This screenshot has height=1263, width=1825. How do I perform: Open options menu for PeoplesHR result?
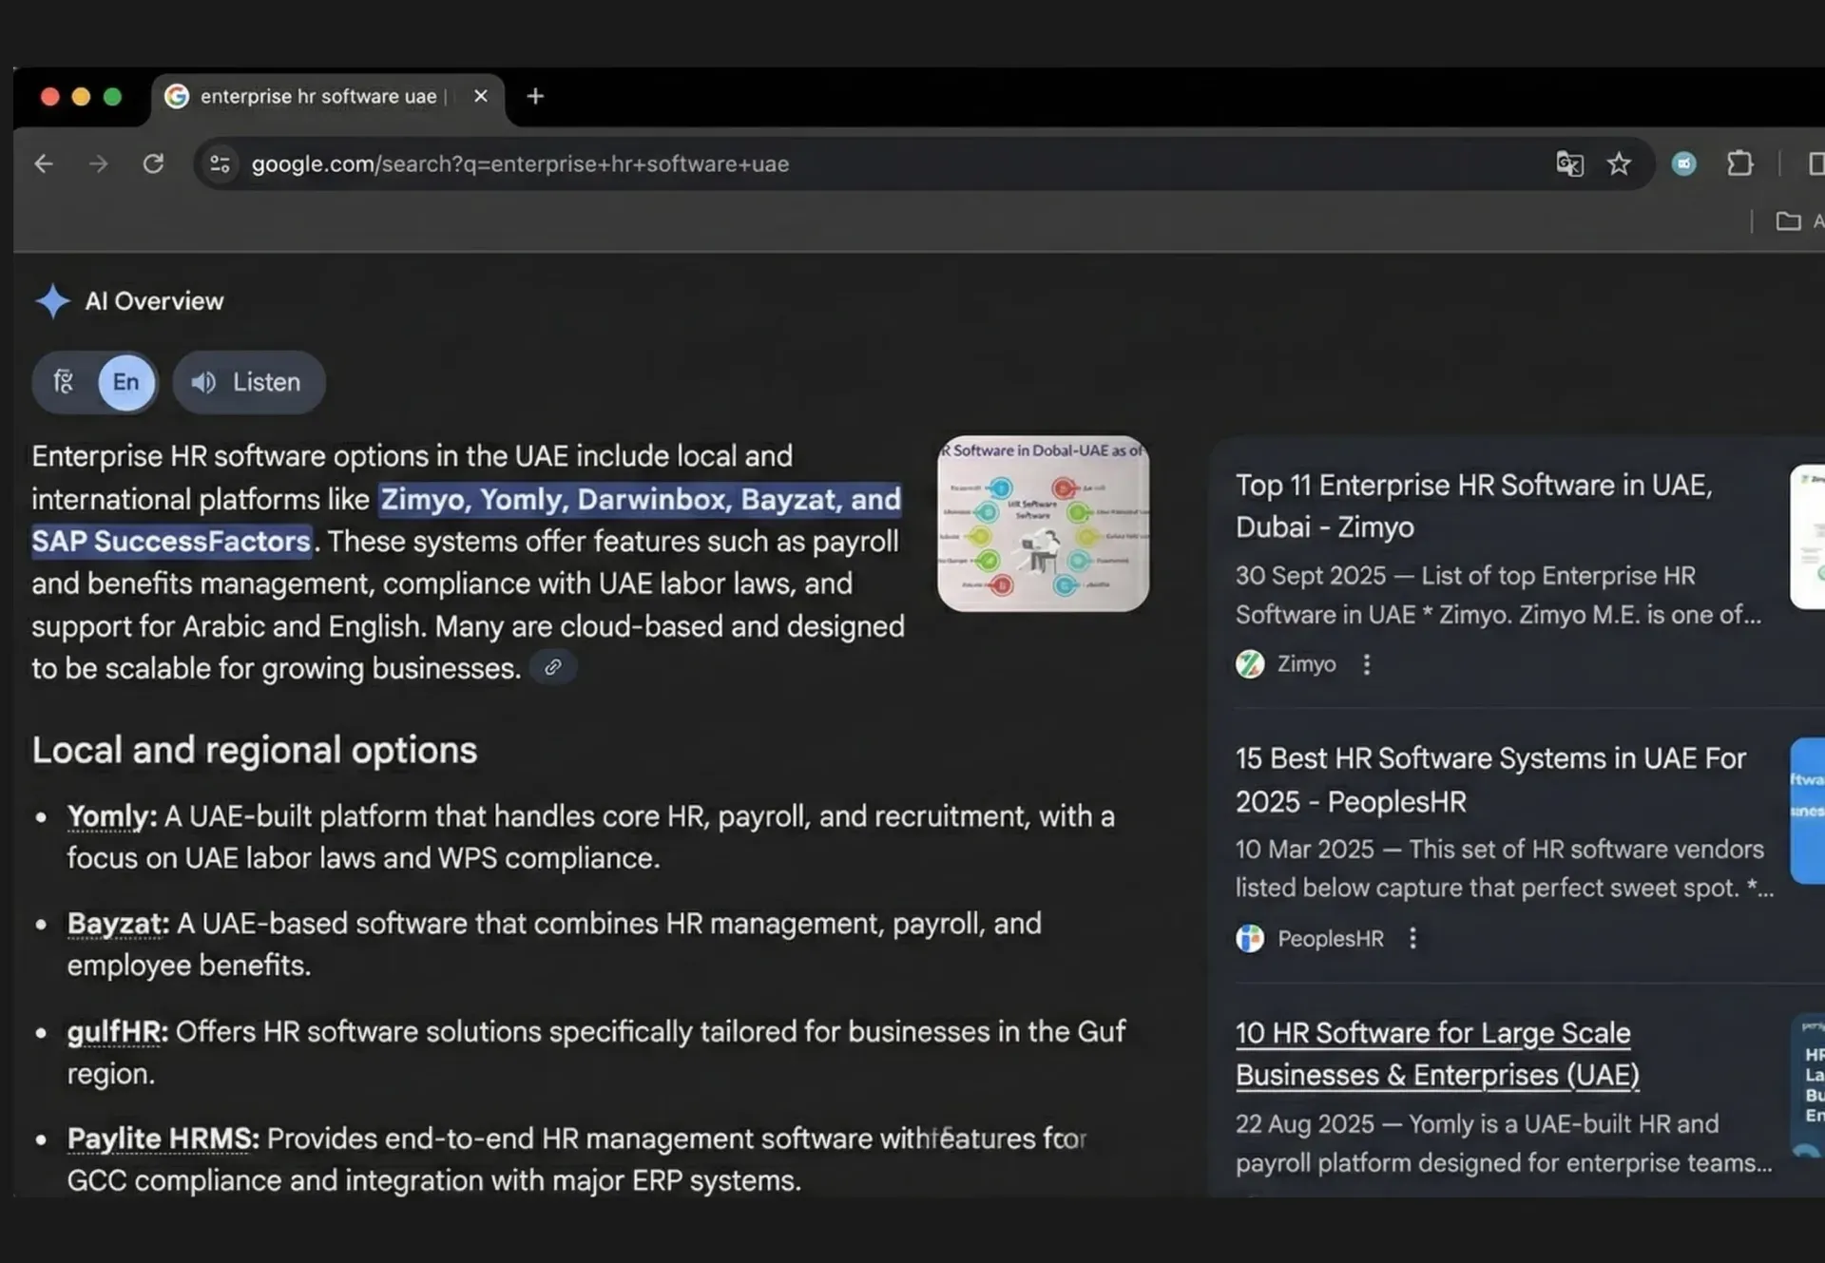(x=1412, y=938)
